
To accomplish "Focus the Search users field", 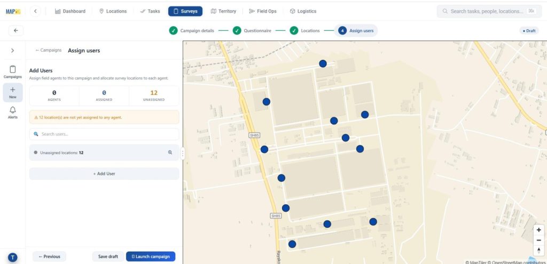I will tap(104, 134).
